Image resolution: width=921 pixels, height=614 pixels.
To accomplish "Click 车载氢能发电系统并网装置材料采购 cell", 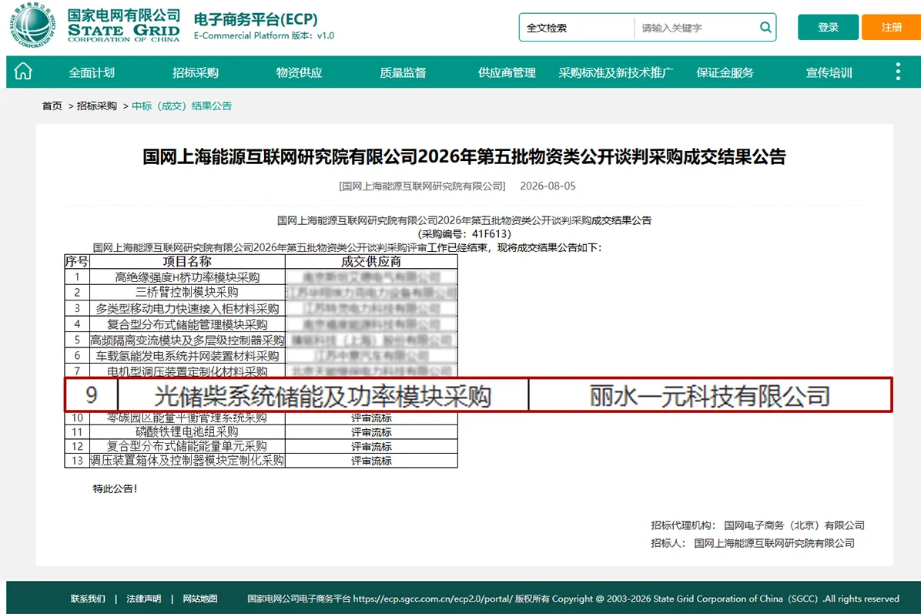I will pos(187,355).
